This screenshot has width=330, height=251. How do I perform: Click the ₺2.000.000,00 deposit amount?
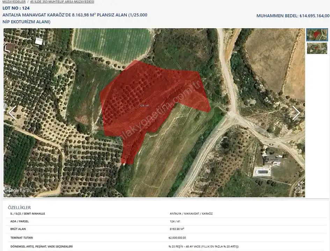(177, 238)
